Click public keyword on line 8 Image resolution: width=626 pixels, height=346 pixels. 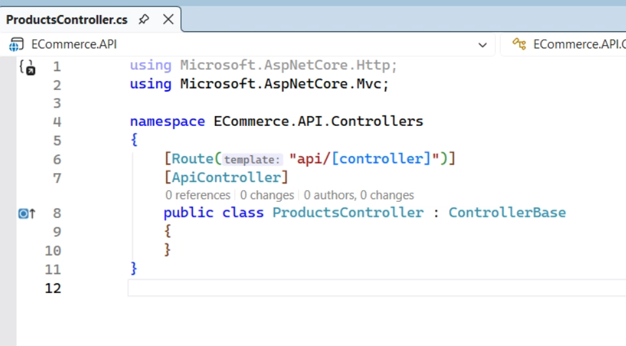(188, 213)
